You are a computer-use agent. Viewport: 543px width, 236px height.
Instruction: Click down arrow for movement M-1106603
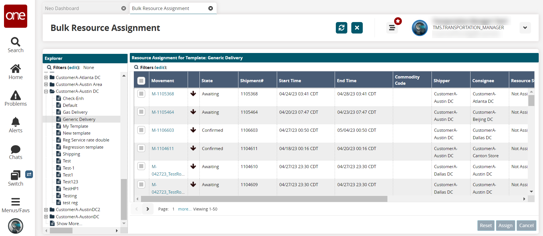(x=193, y=130)
